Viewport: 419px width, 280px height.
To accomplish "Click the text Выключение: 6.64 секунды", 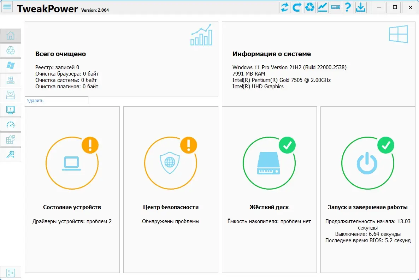I will [368, 234].
